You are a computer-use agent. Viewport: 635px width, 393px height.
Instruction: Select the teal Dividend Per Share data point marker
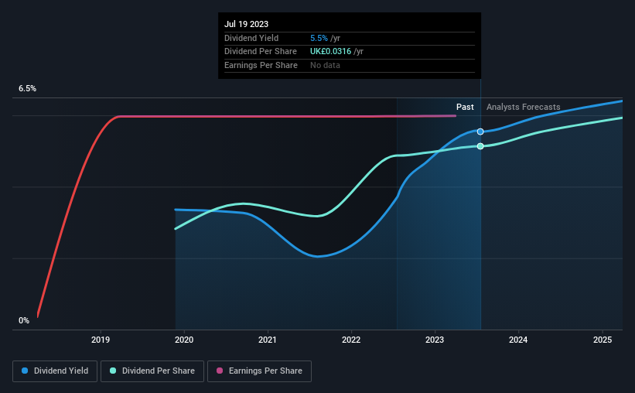pos(480,146)
